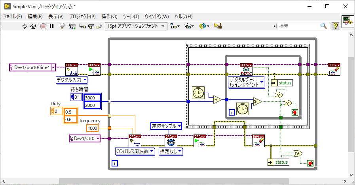Open the COパルス周波数 selector dropdown
Screen dimensions: 355x185
[152, 151]
